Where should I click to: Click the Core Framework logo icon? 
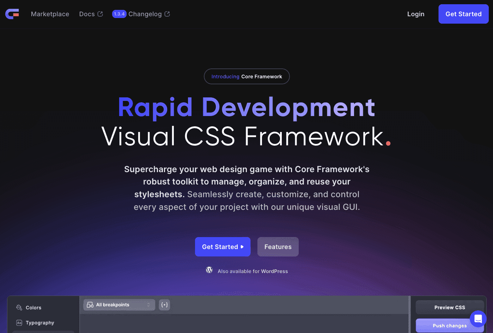[x=12, y=14]
